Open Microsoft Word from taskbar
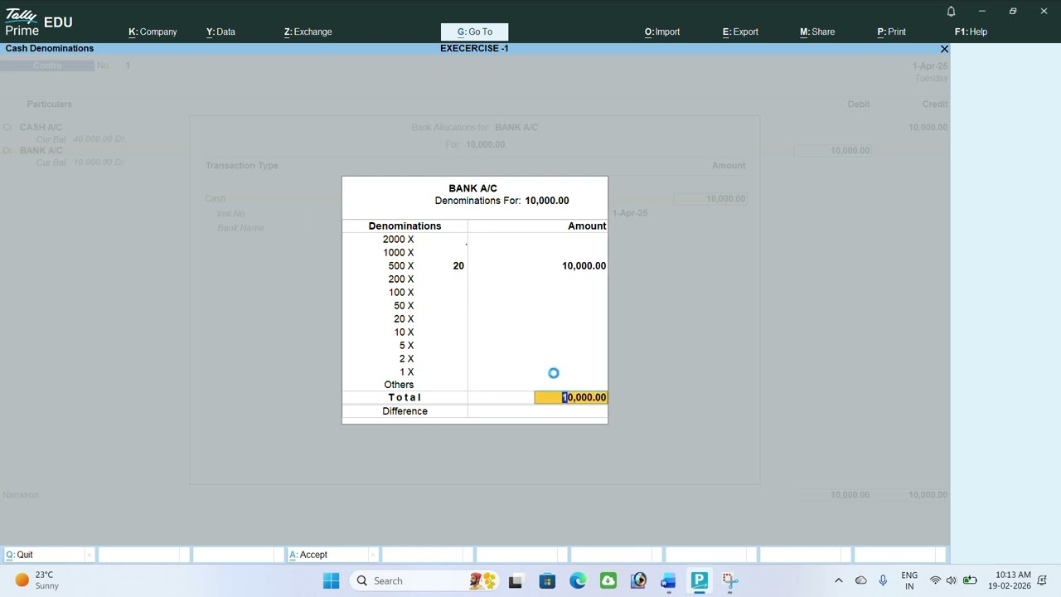The height and width of the screenshot is (597, 1061). 668,580
